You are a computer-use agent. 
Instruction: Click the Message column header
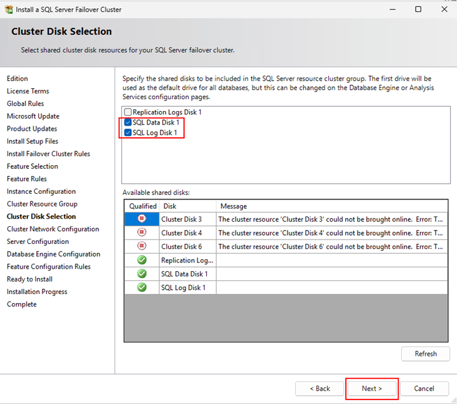[x=332, y=206]
